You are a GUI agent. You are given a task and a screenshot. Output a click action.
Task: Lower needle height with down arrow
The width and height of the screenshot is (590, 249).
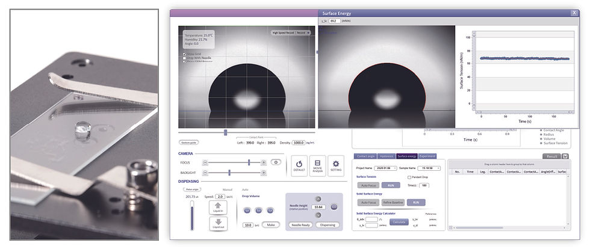[318, 215]
